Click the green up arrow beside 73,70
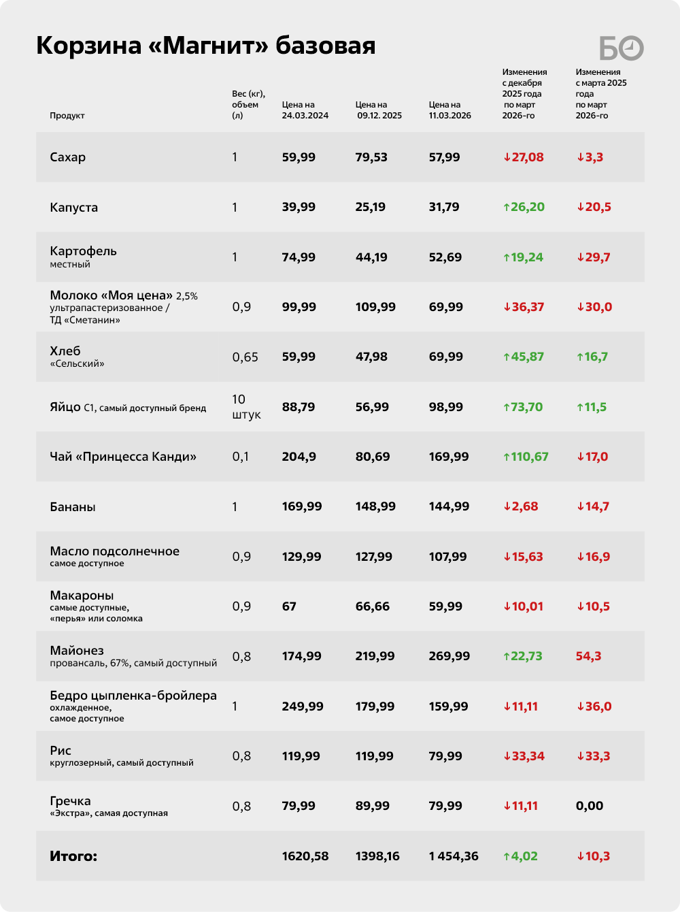This screenshot has height=912, width=680. (x=507, y=408)
